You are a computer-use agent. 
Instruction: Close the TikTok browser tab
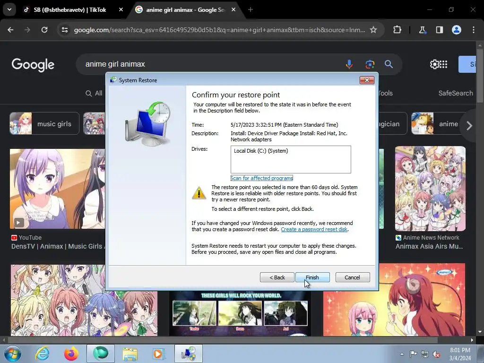point(121,10)
